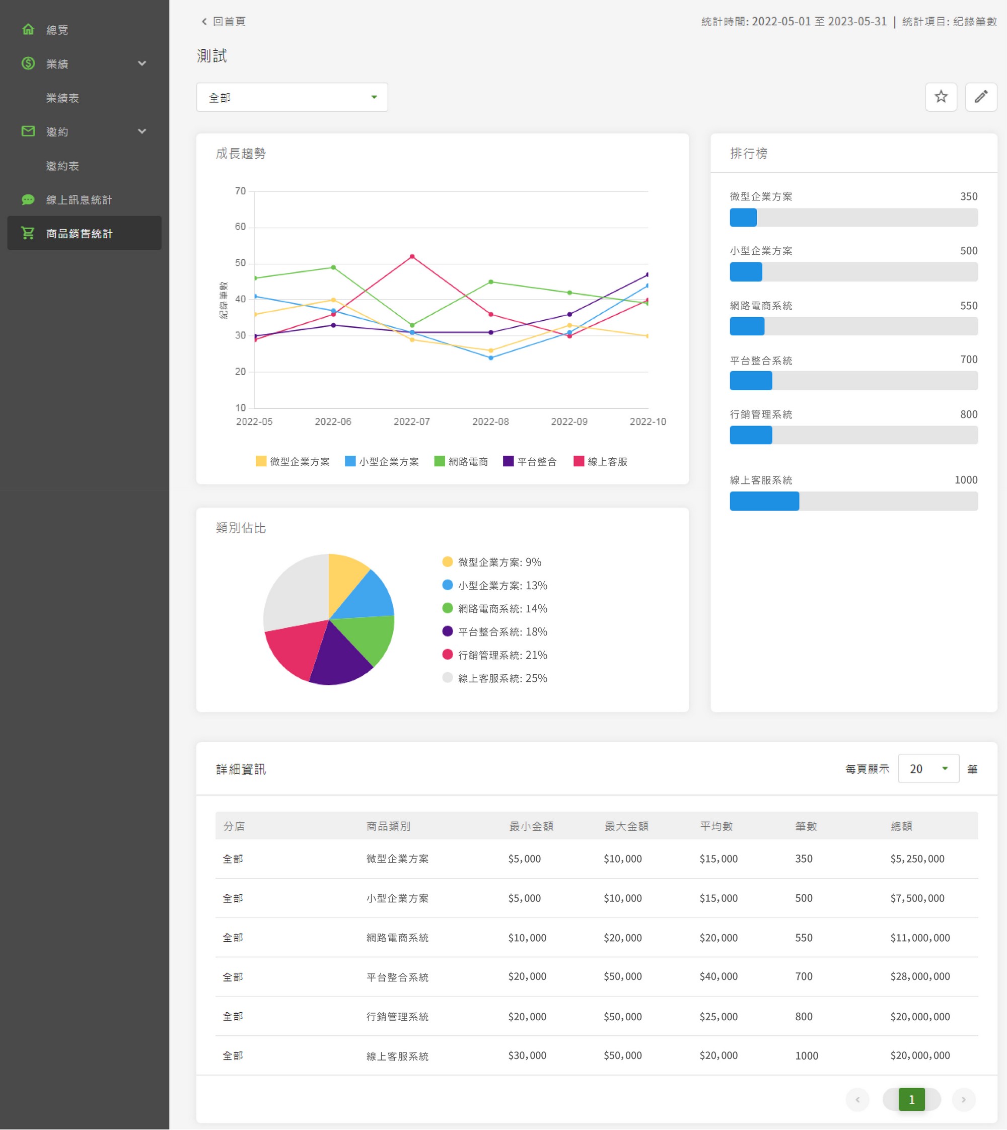This screenshot has height=1130, width=1007.
Task: Click the 商品類別 column header
Action: [388, 826]
